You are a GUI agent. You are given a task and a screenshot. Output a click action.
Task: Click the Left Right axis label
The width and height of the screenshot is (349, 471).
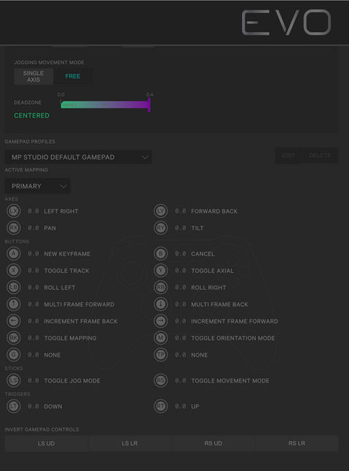coord(61,211)
